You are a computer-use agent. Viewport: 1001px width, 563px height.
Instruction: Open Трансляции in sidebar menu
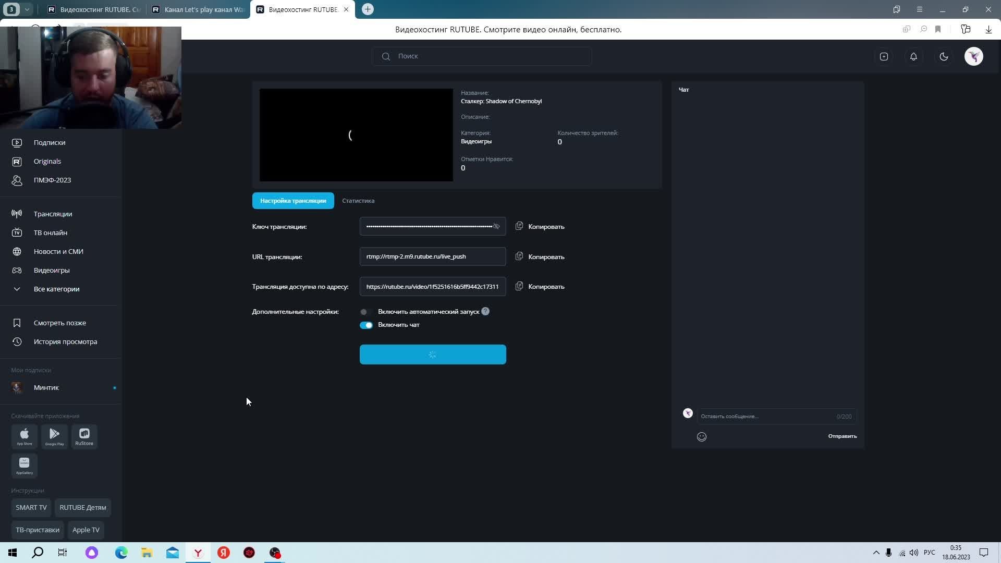pyautogui.click(x=53, y=214)
